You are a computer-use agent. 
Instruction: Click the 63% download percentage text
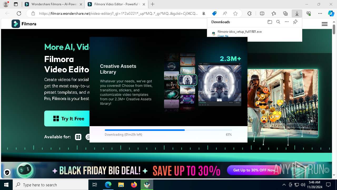[229, 135]
